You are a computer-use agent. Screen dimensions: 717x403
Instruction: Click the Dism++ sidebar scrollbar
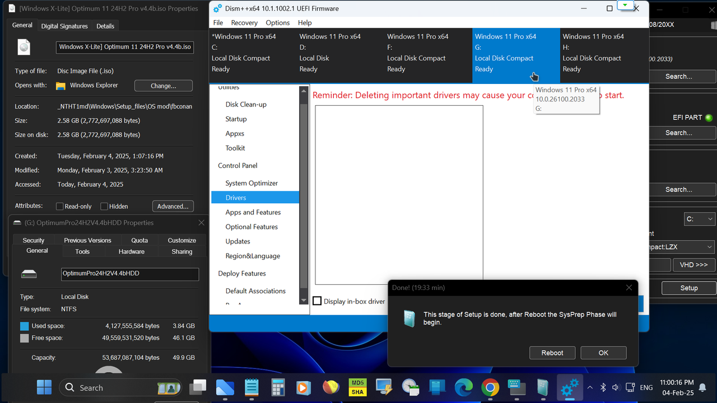point(303,193)
